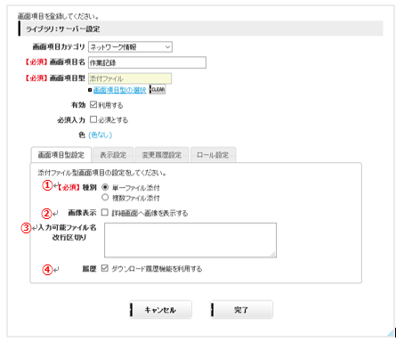Toggle the 利用する checkbox

pyautogui.click(x=93, y=104)
